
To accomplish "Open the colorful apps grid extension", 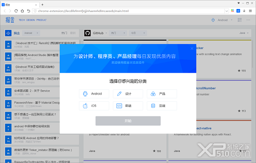I will (x=233, y=11).
